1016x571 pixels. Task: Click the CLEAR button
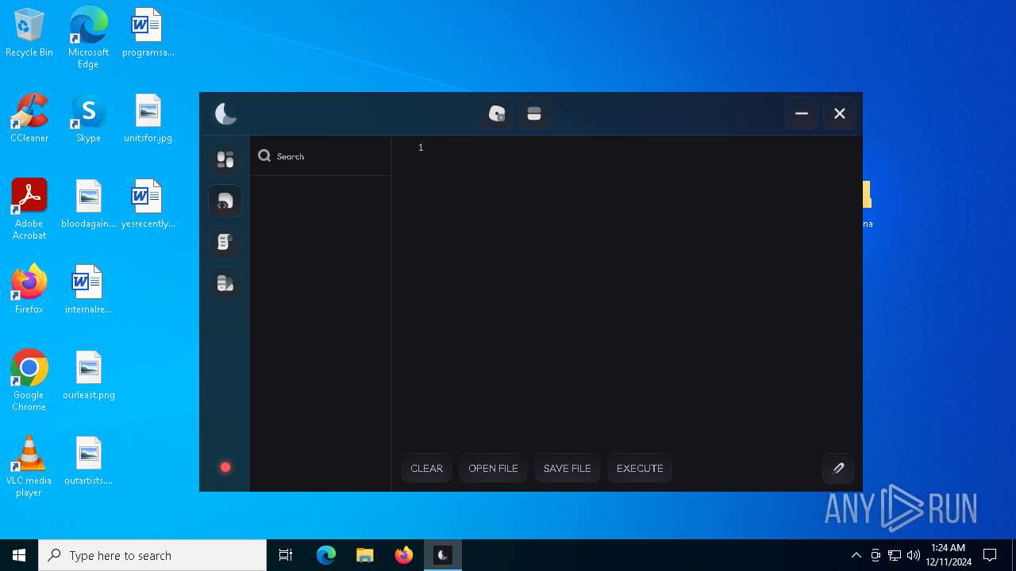[x=427, y=468]
